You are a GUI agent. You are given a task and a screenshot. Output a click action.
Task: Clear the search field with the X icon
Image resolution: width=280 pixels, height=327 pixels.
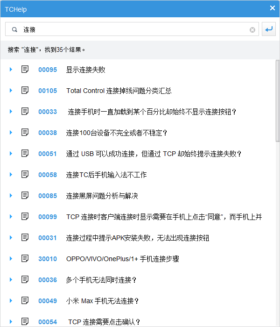pos(252,30)
